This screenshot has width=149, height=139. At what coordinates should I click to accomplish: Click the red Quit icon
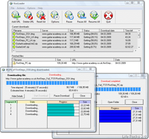tap(108, 17)
